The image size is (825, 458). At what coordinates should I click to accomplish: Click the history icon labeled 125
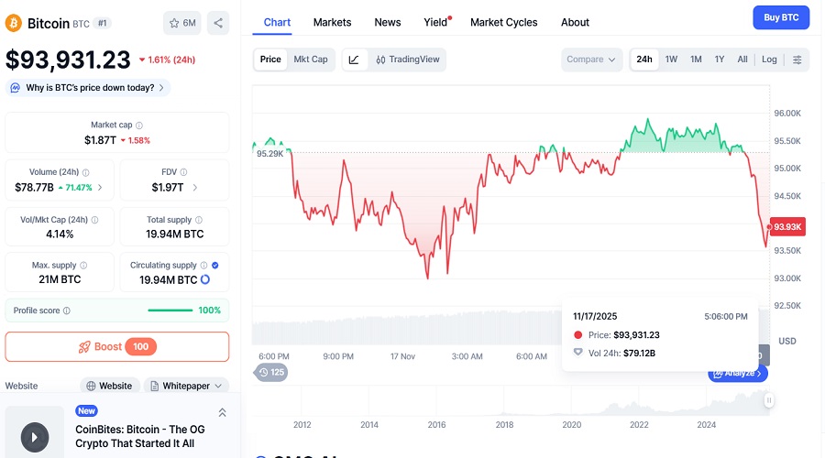pyautogui.click(x=270, y=372)
